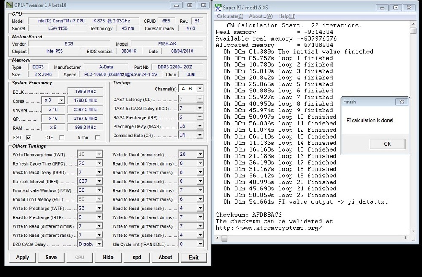Open the B2B CAS# Delay dropdown
Screen dimensions: 422x277
tap(99, 244)
